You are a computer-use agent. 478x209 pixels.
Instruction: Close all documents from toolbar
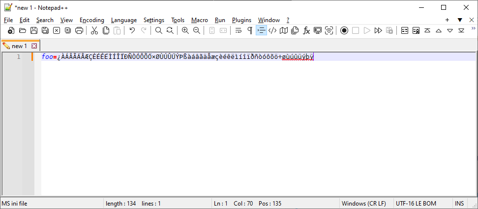(x=68, y=30)
